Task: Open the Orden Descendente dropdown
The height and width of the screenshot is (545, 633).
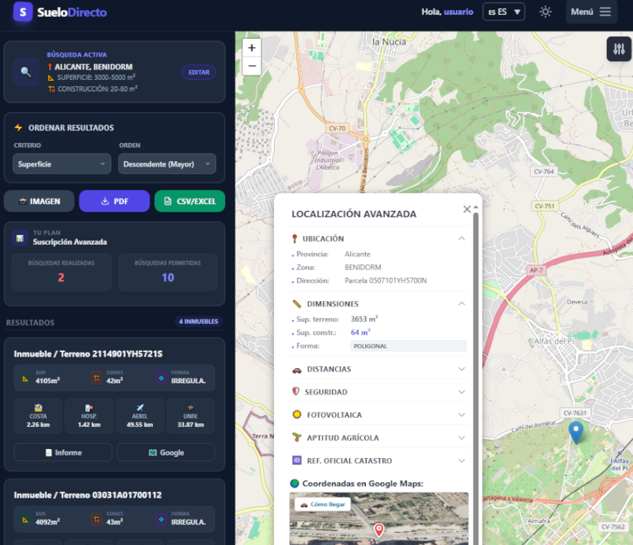Action: click(x=167, y=164)
